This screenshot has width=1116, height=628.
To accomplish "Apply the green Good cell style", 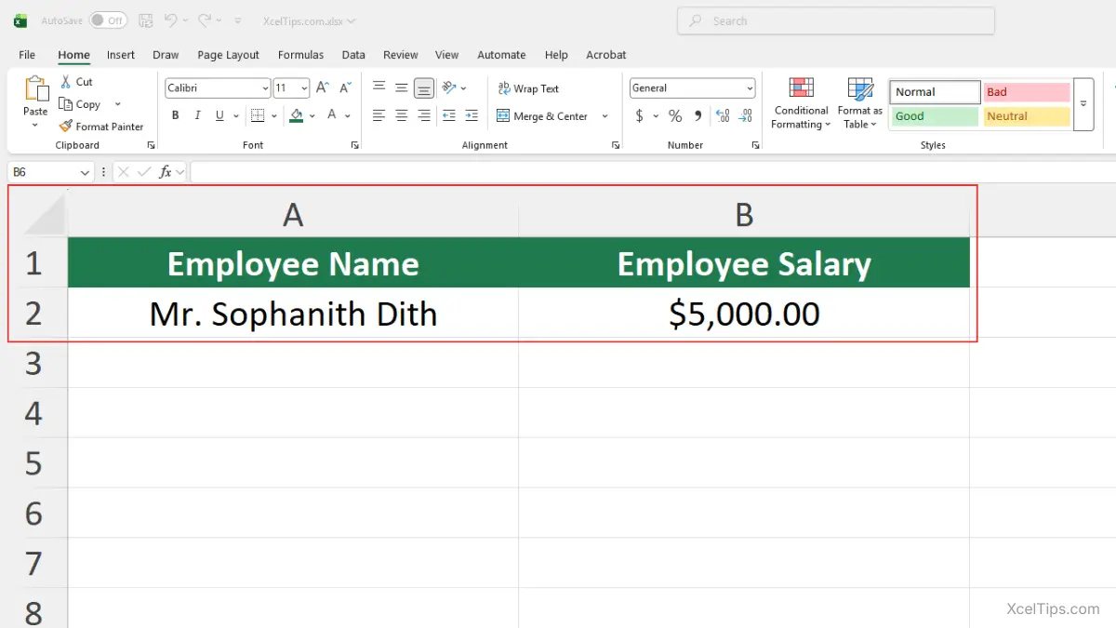I will pos(935,116).
